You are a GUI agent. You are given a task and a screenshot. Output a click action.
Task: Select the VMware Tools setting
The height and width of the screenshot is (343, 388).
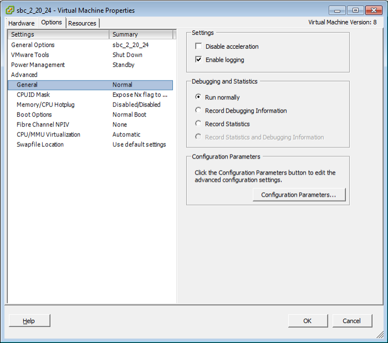tap(30, 55)
